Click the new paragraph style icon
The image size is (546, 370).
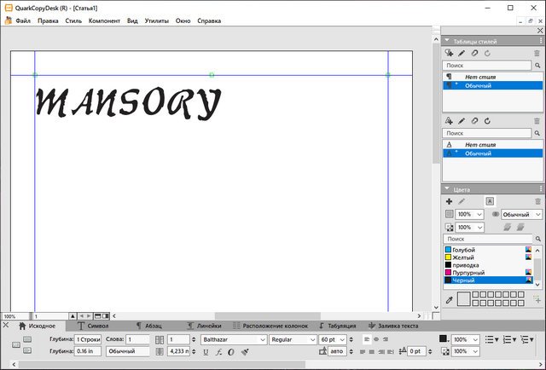tap(449, 53)
